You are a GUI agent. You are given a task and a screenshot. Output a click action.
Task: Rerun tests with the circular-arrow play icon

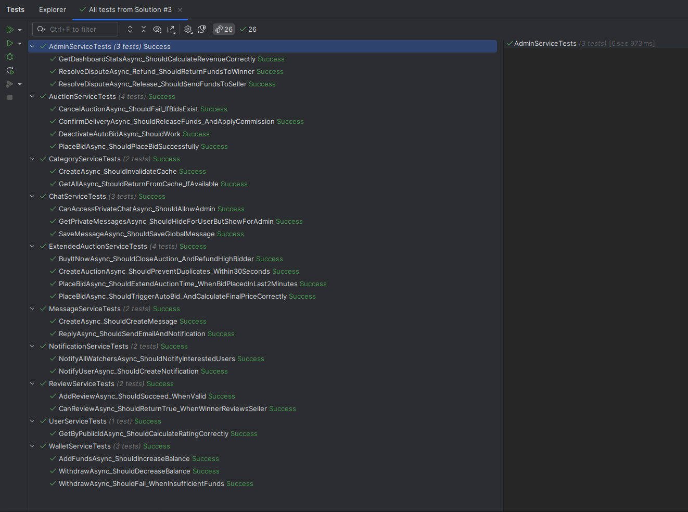pos(10,70)
